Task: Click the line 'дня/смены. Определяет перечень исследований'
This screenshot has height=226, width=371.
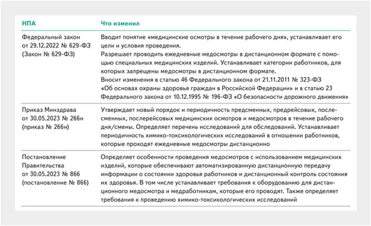Action: tap(220, 127)
